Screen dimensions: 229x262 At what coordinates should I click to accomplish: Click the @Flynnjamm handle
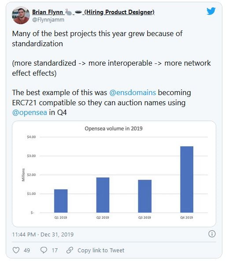48,20
